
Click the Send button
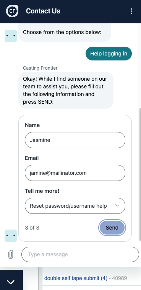point(112,228)
